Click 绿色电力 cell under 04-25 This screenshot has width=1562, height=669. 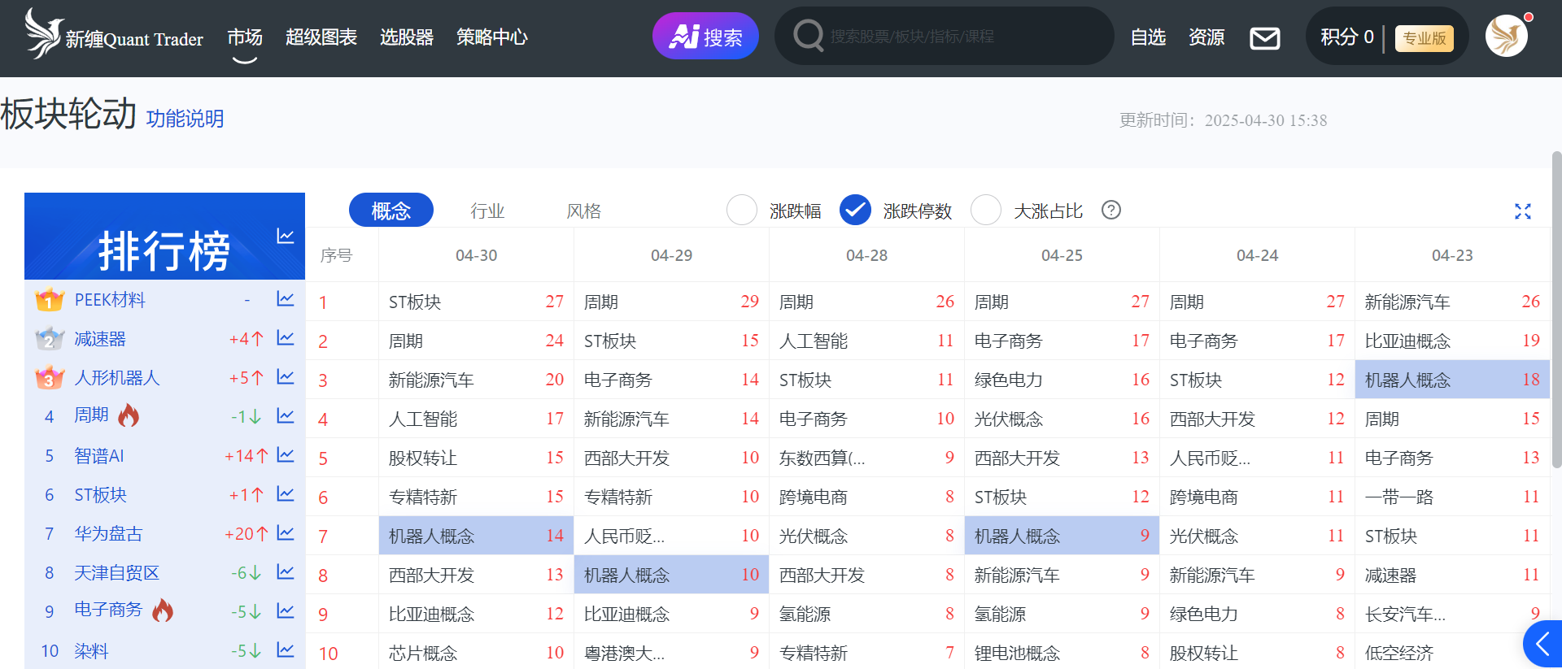coord(1062,380)
